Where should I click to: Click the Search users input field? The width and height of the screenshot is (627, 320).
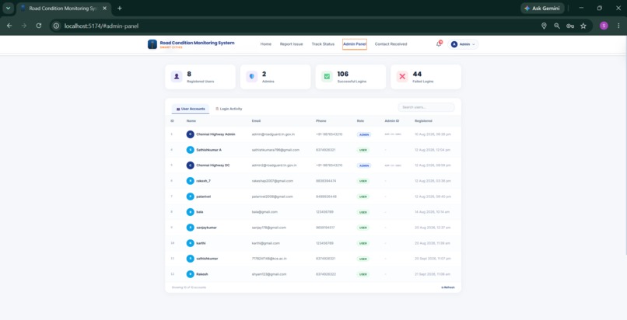426,107
